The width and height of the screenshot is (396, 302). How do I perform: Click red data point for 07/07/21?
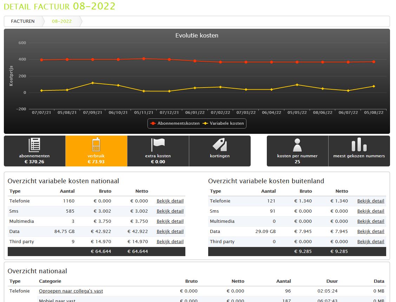(42, 60)
